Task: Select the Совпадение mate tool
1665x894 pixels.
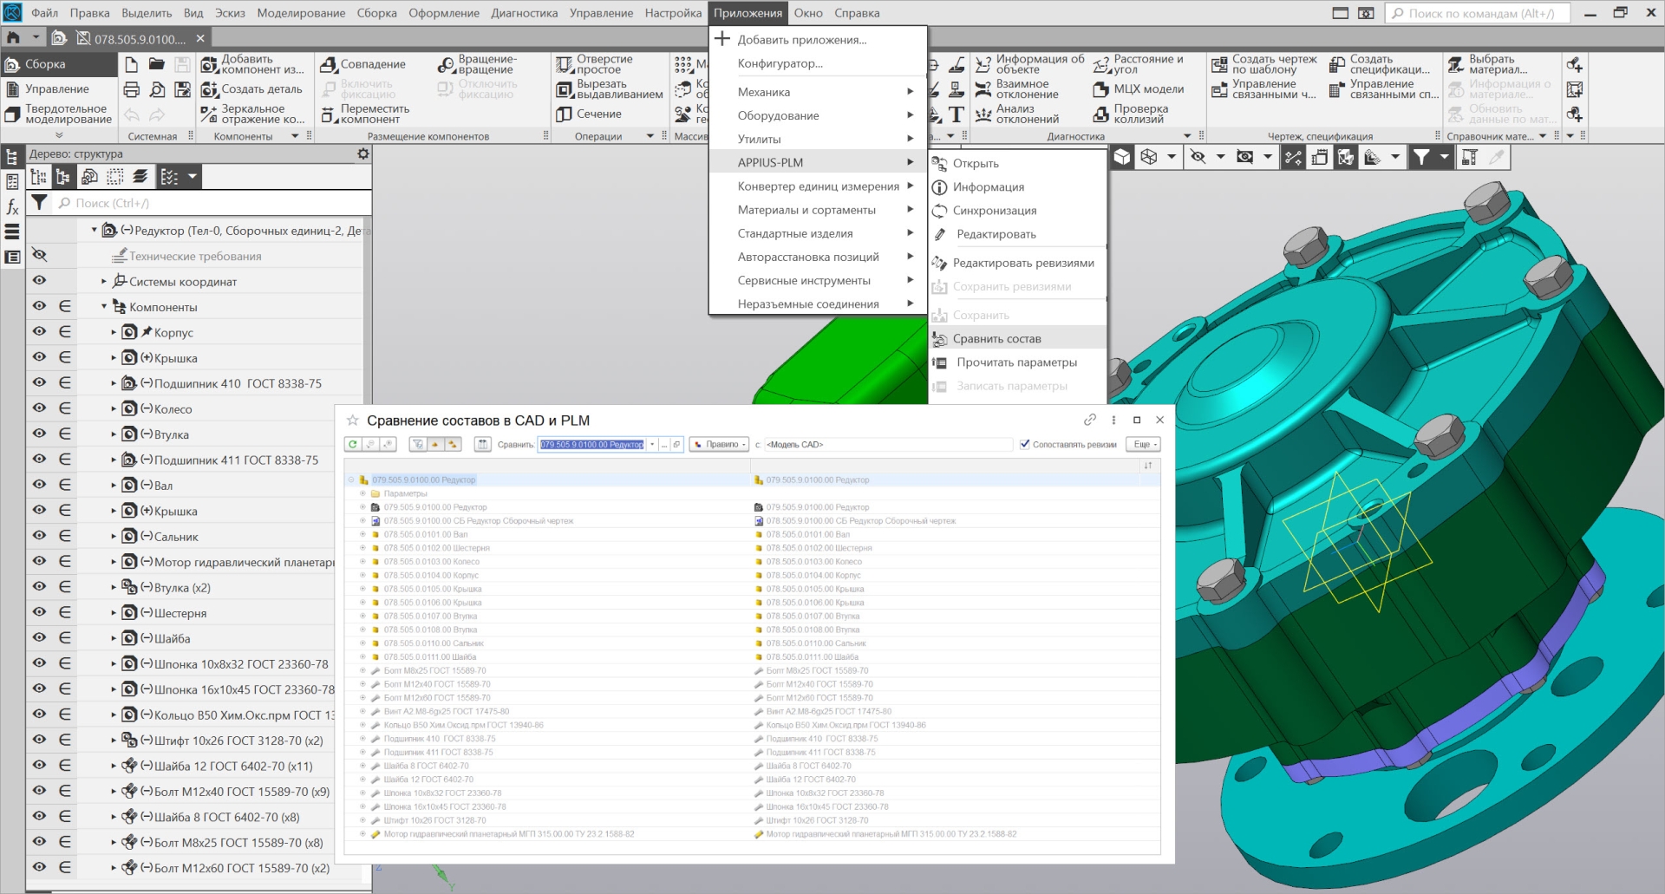Action: click(362, 64)
